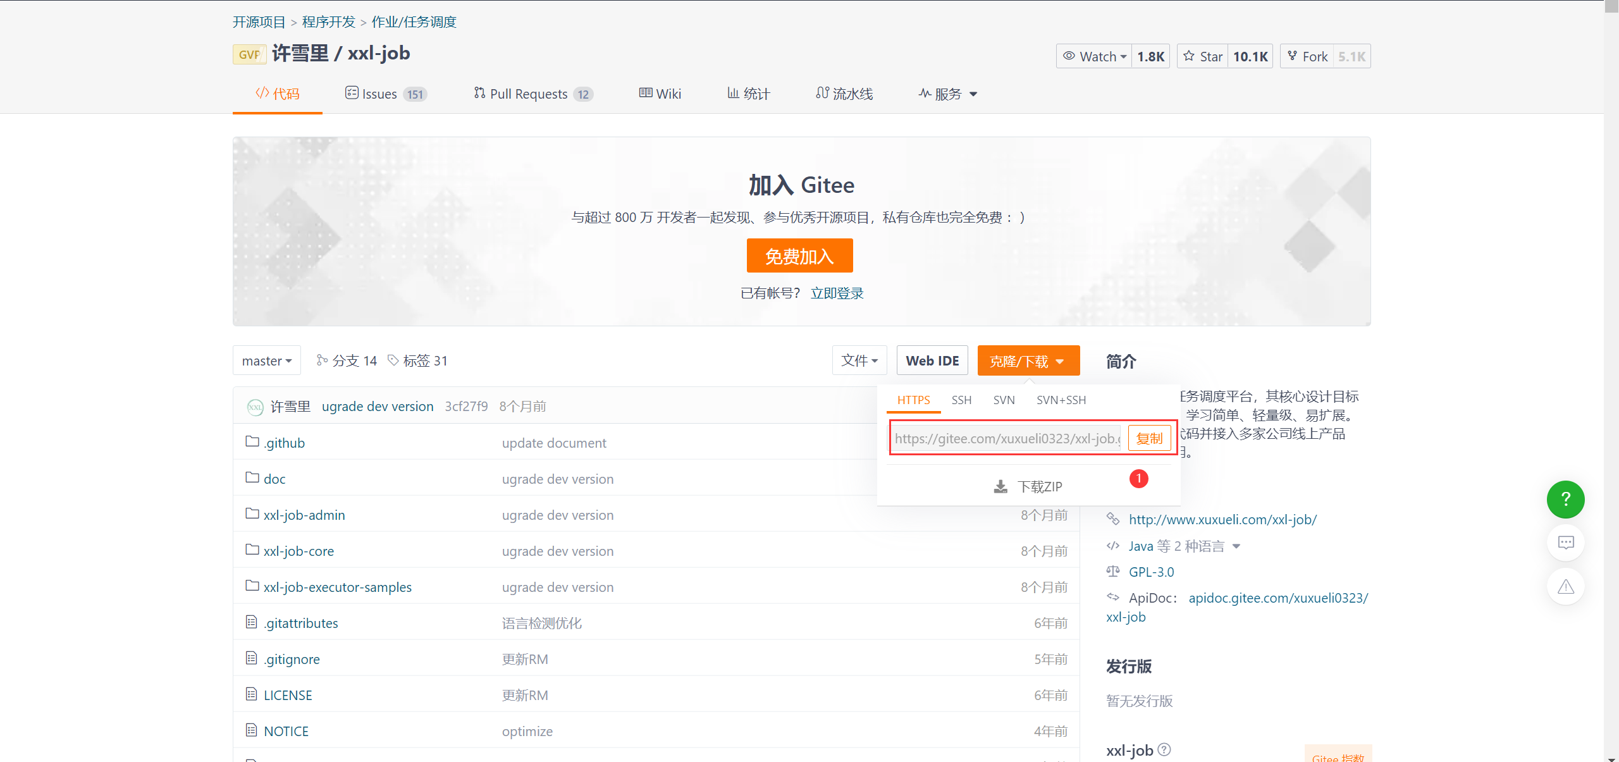1619x762 pixels.
Task: Open the 统计 statistics tab
Action: [748, 94]
